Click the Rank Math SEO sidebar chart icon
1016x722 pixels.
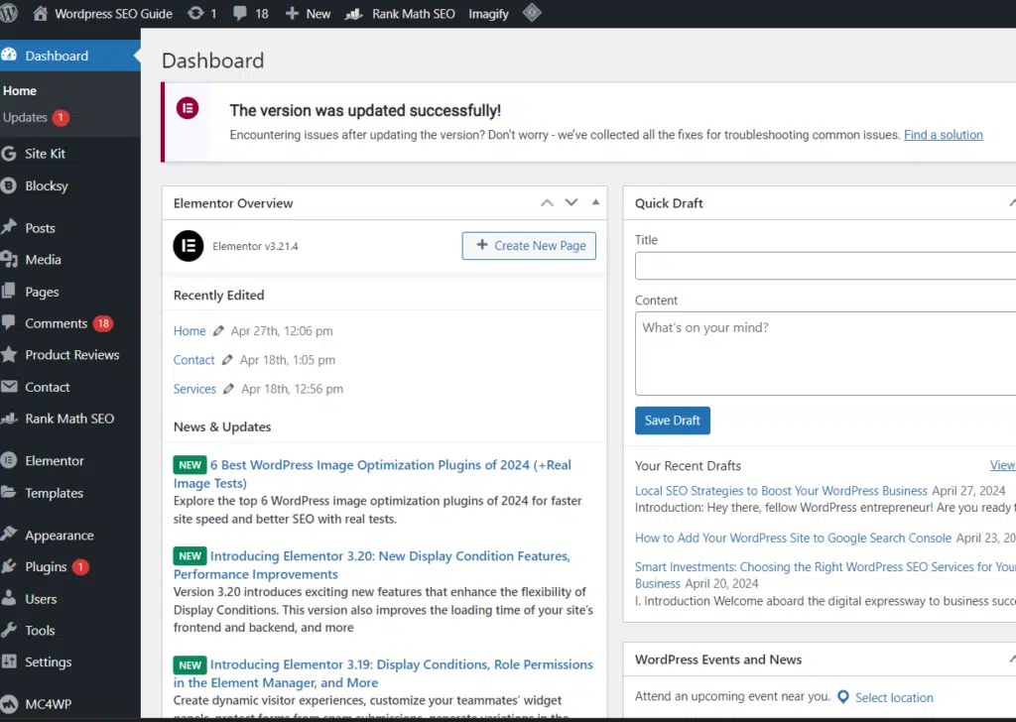[x=9, y=419]
